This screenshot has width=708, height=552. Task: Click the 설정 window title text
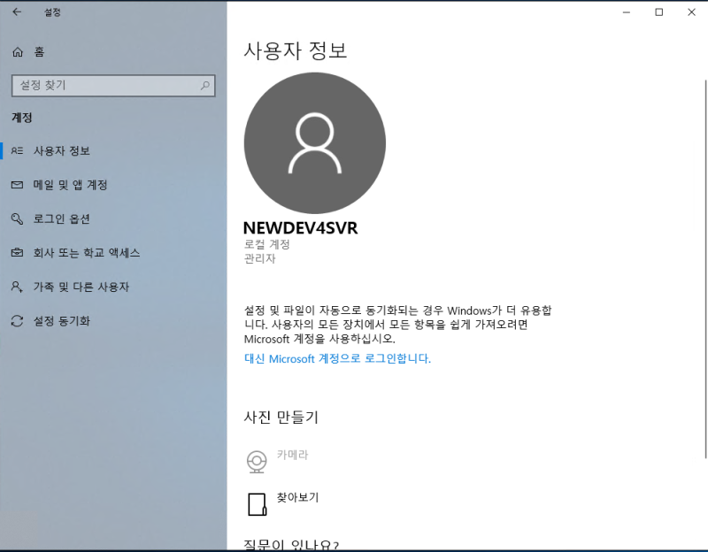(x=52, y=12)
